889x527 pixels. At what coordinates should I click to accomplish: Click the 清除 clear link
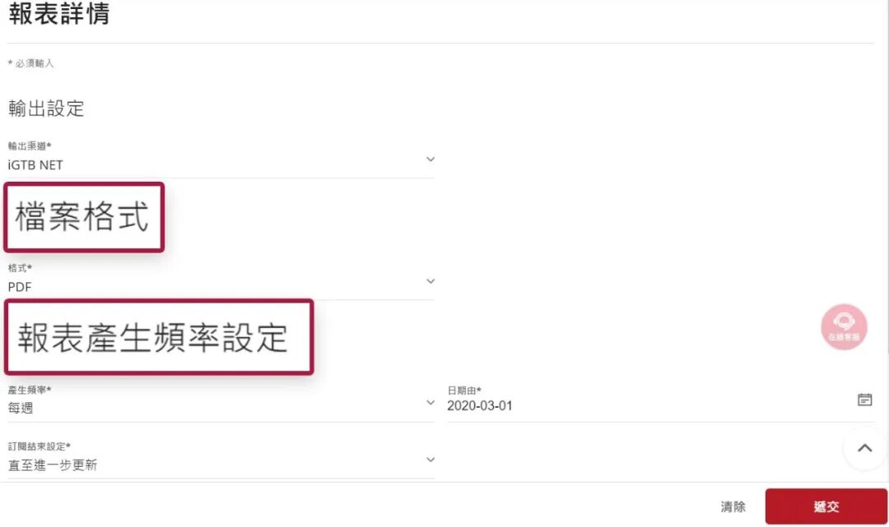coord(733,506)
